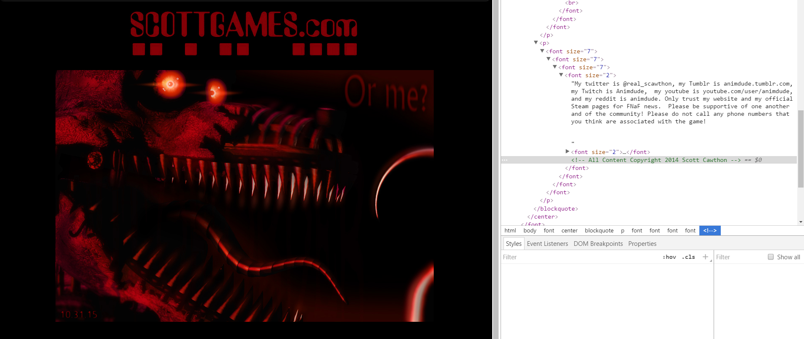This screenshot has width=804, height=339.
Task: Switch to the Properties tab
Action: (x=642, y=244)
